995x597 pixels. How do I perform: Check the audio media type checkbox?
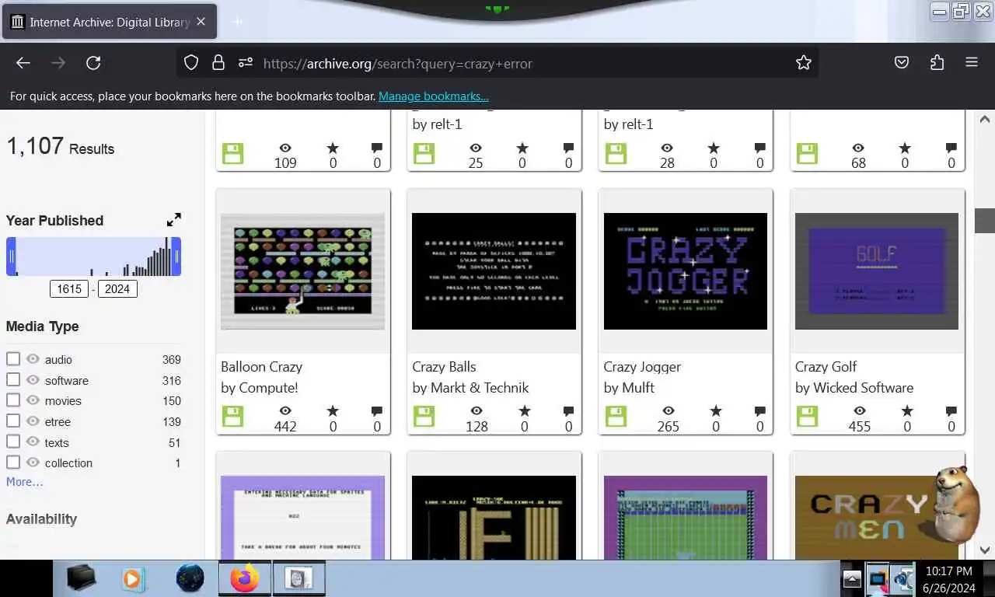click(13, 359)
